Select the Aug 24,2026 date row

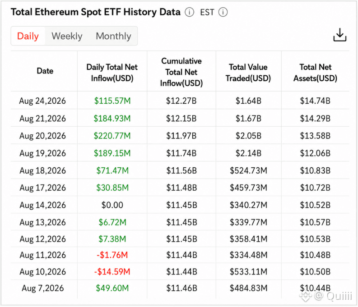(180, 101)
